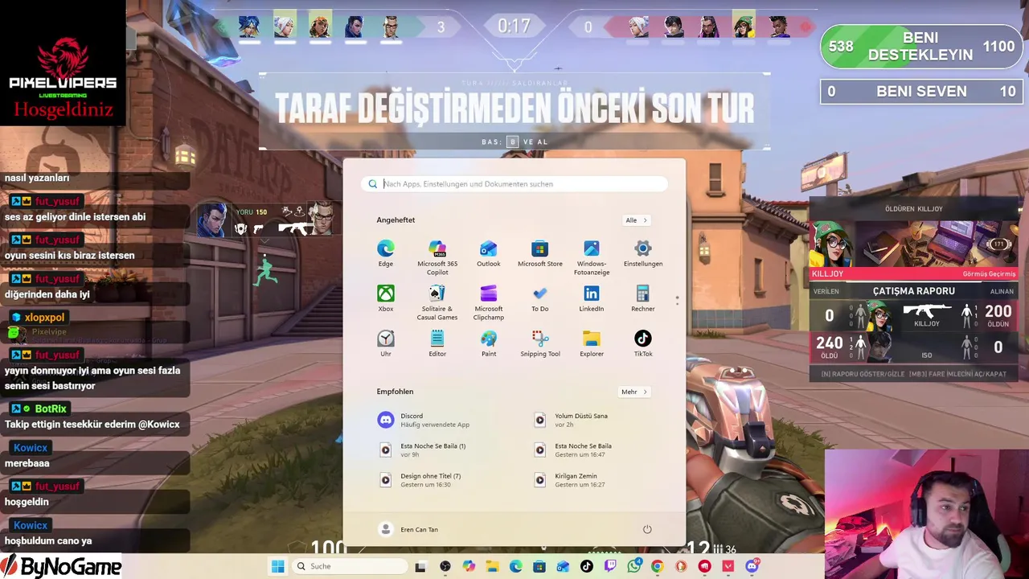Click the ByNoGame sponsor logo
The image size is (1029, 579).
point(61,566)
